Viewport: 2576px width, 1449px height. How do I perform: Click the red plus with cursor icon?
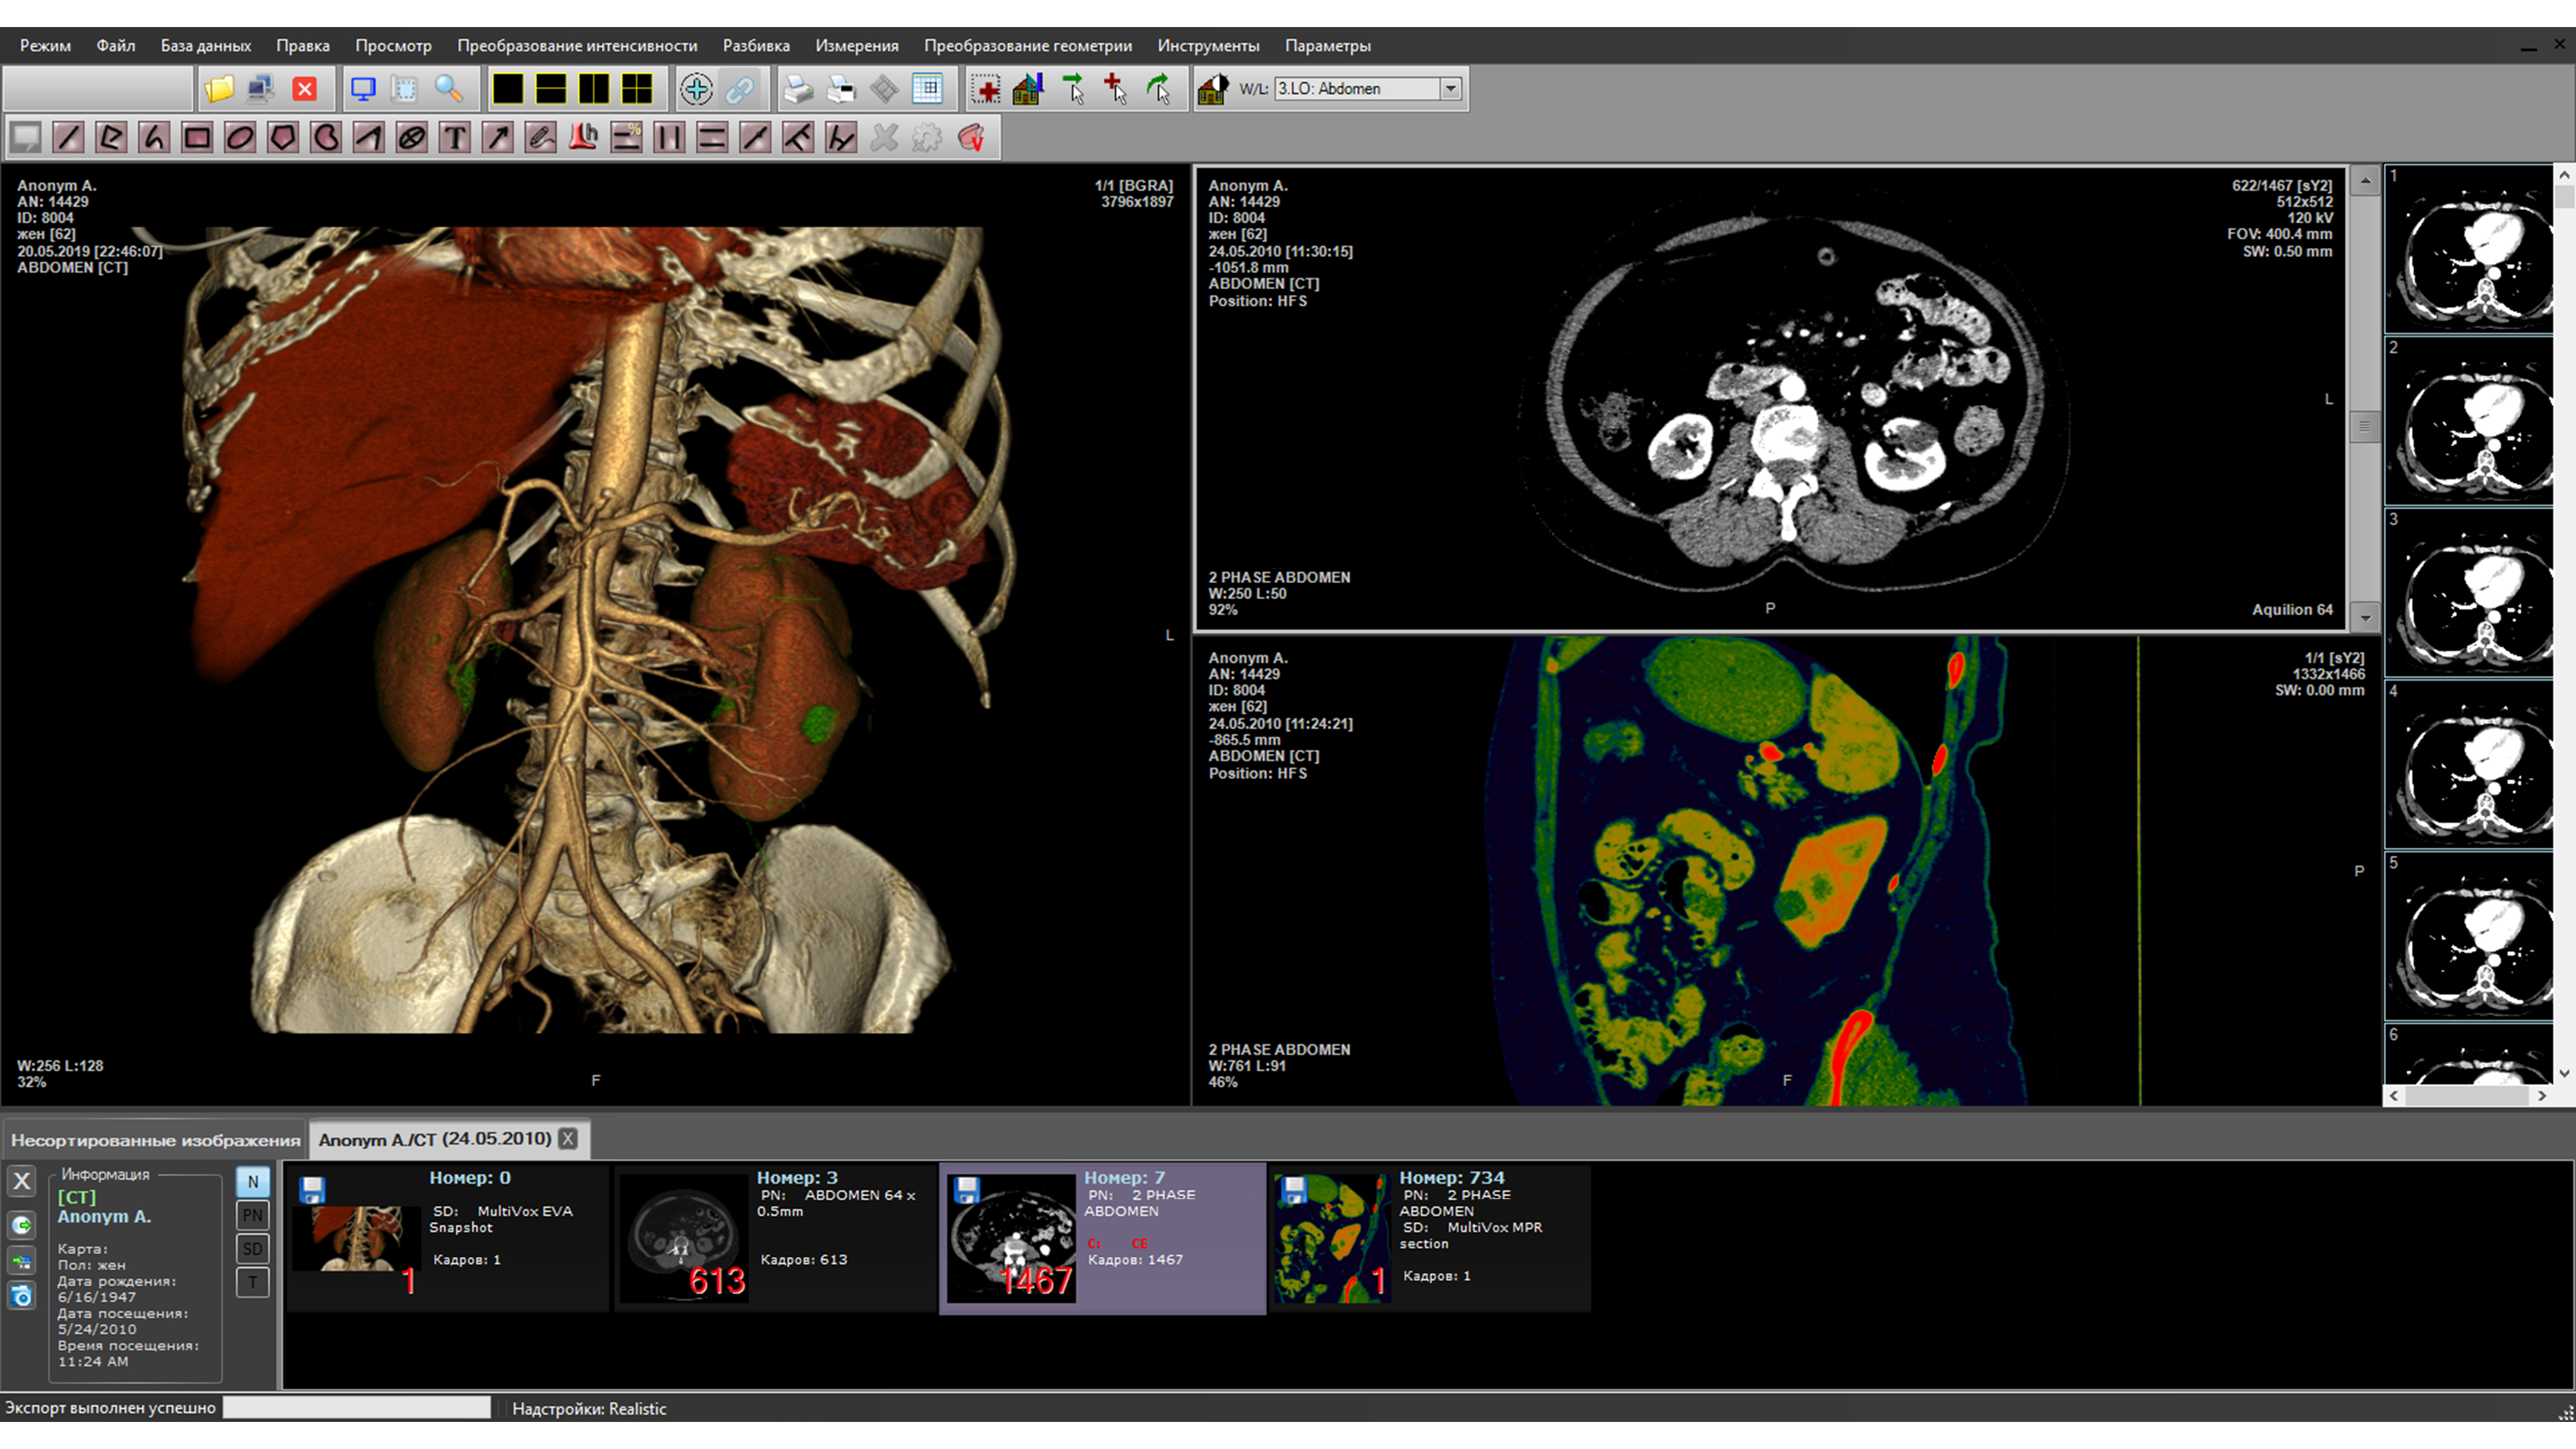coord(1115,89)
